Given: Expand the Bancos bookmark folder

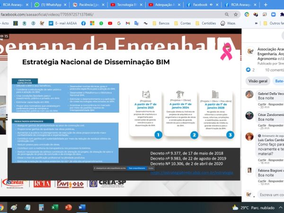Looking at the screenshot, I should 161,23.
